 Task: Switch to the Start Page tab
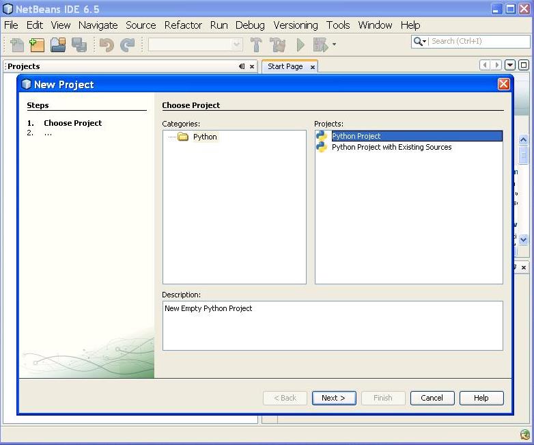click(x=285, y=66)
